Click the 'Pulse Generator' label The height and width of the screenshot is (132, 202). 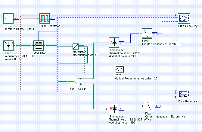(x=50, y=26)
